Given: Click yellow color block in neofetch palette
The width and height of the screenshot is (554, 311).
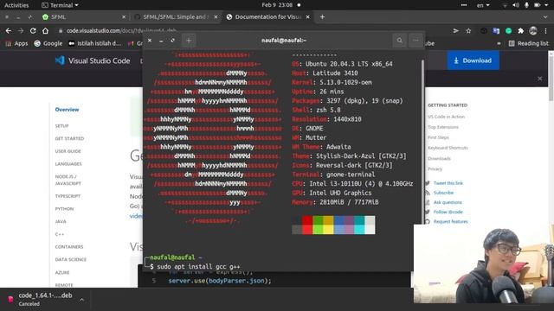Looking at the screenshot, I should [x=328, y=225].
